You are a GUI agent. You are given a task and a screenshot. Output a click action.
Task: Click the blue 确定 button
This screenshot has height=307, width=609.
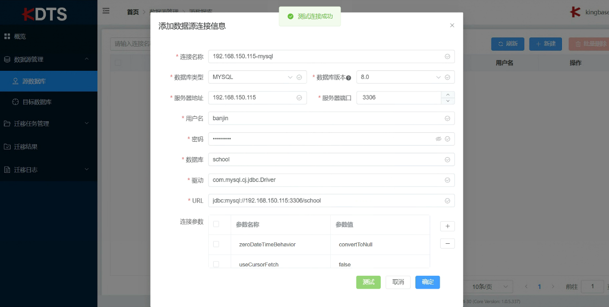[427, 282]
